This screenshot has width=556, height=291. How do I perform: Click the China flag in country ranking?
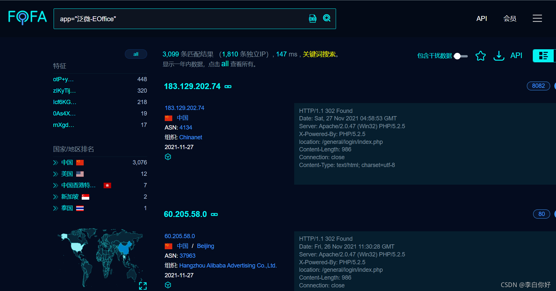80,162
